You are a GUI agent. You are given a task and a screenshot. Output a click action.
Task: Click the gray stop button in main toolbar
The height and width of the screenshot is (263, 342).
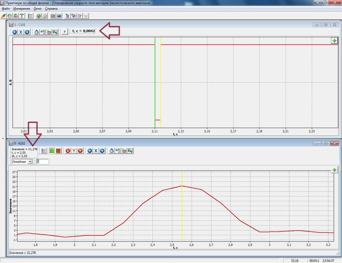click(x=44, y=16)
